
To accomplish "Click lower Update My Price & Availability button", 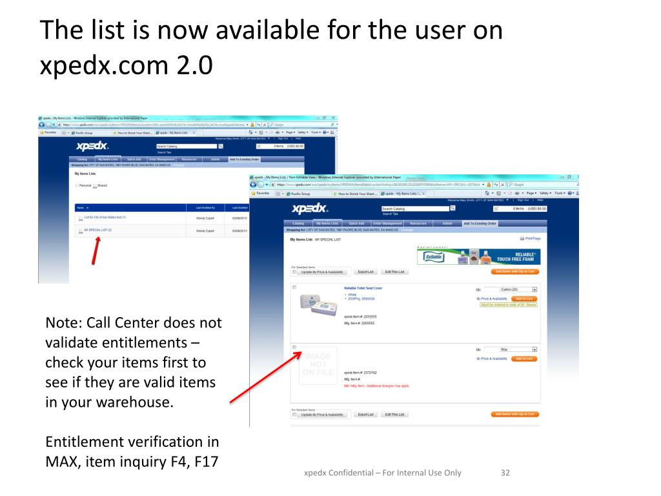I will coord(322,415).
